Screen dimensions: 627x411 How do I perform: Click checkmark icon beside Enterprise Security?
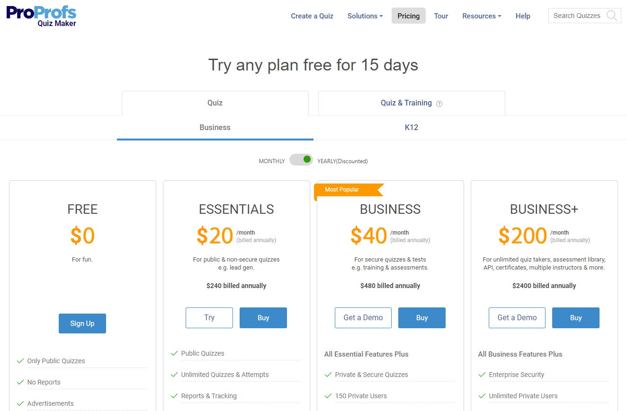(x=482, y=375)
